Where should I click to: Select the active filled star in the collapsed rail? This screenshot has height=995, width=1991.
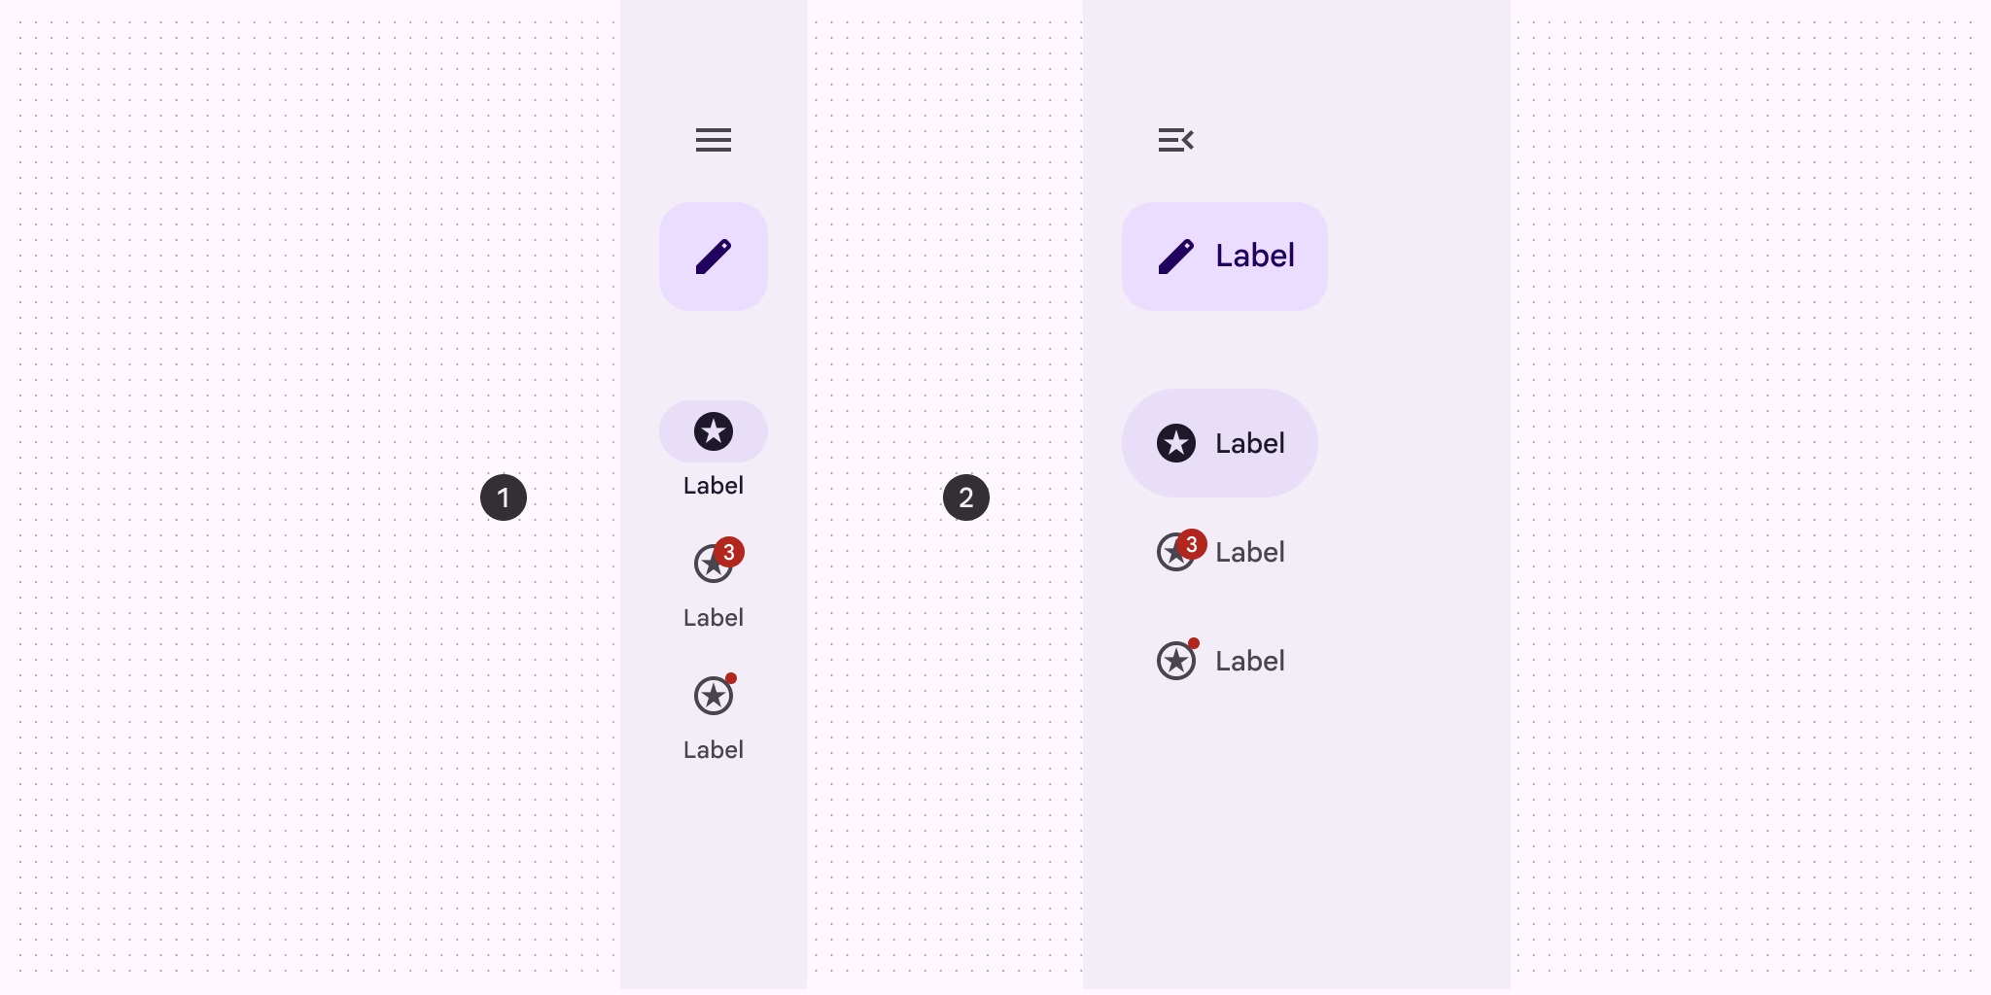[713, 431]
